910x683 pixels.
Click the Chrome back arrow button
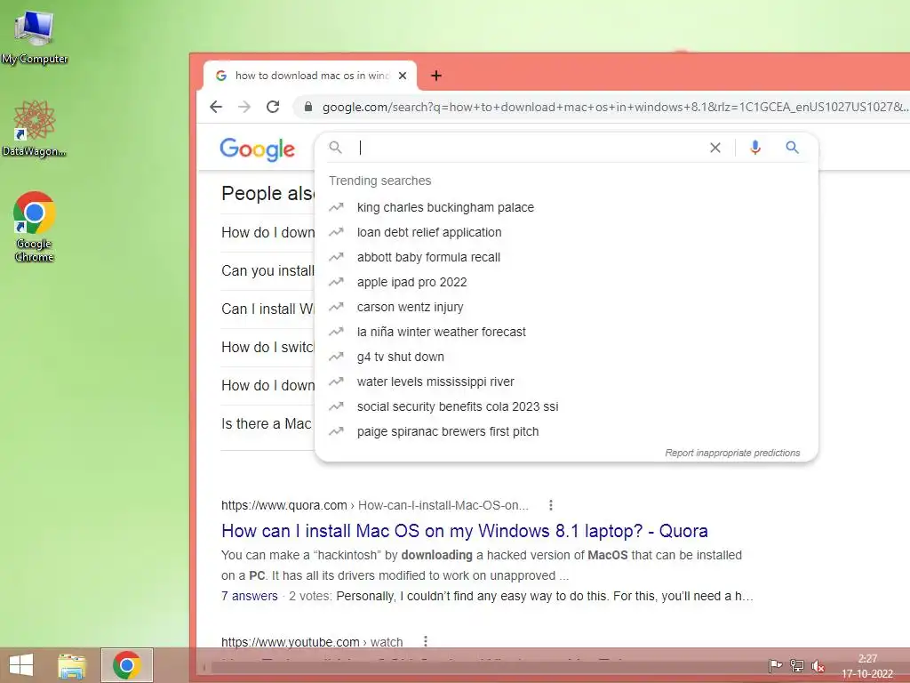pos(216,107)
